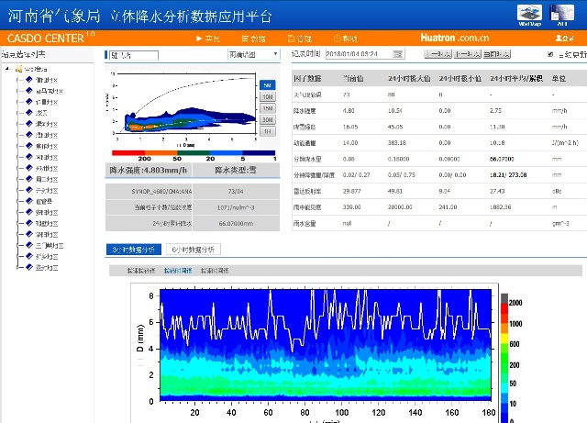The width and height of the screenshot is (587, 423).
Task: Switch to the 6-hour data analysis tab
Action: [x=194, y=249]
